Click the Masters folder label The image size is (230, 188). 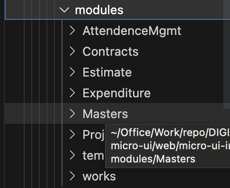coord(105,114)
